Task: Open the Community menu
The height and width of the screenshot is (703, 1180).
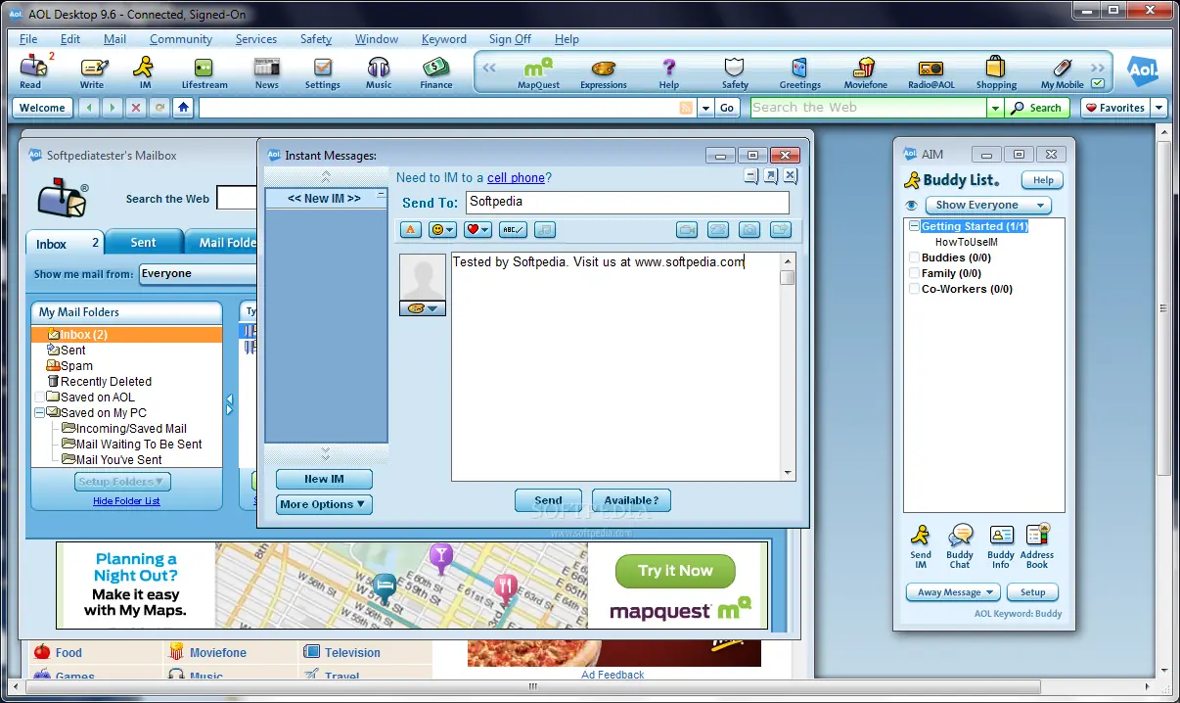Action: click(x=181, y=39)
